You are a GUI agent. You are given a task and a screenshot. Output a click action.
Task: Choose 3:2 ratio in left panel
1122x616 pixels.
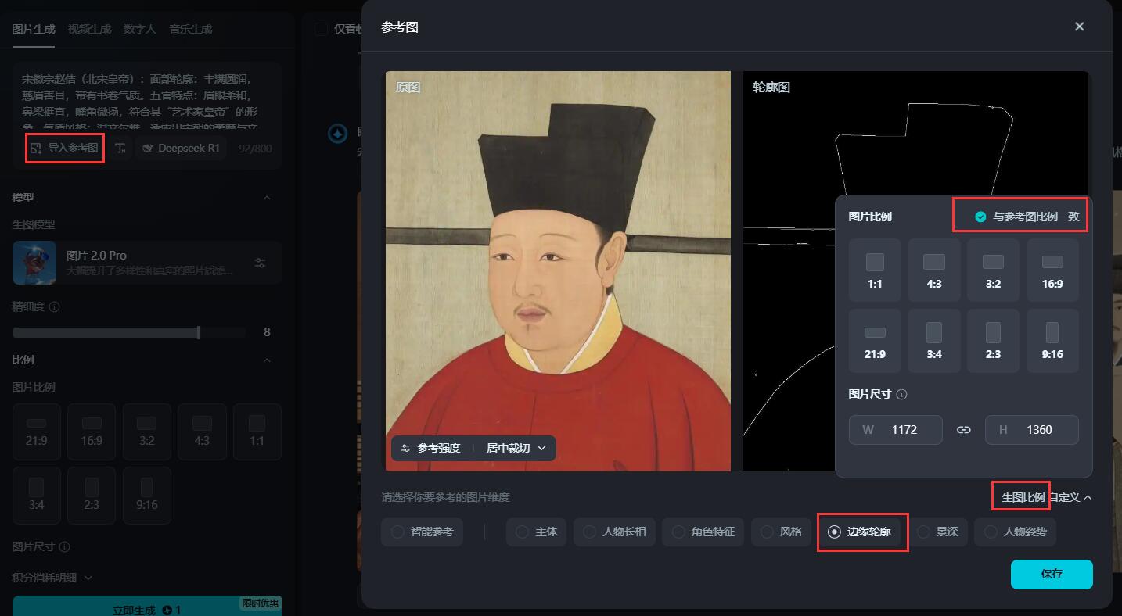pyautogui.click(x=146, y=432)
